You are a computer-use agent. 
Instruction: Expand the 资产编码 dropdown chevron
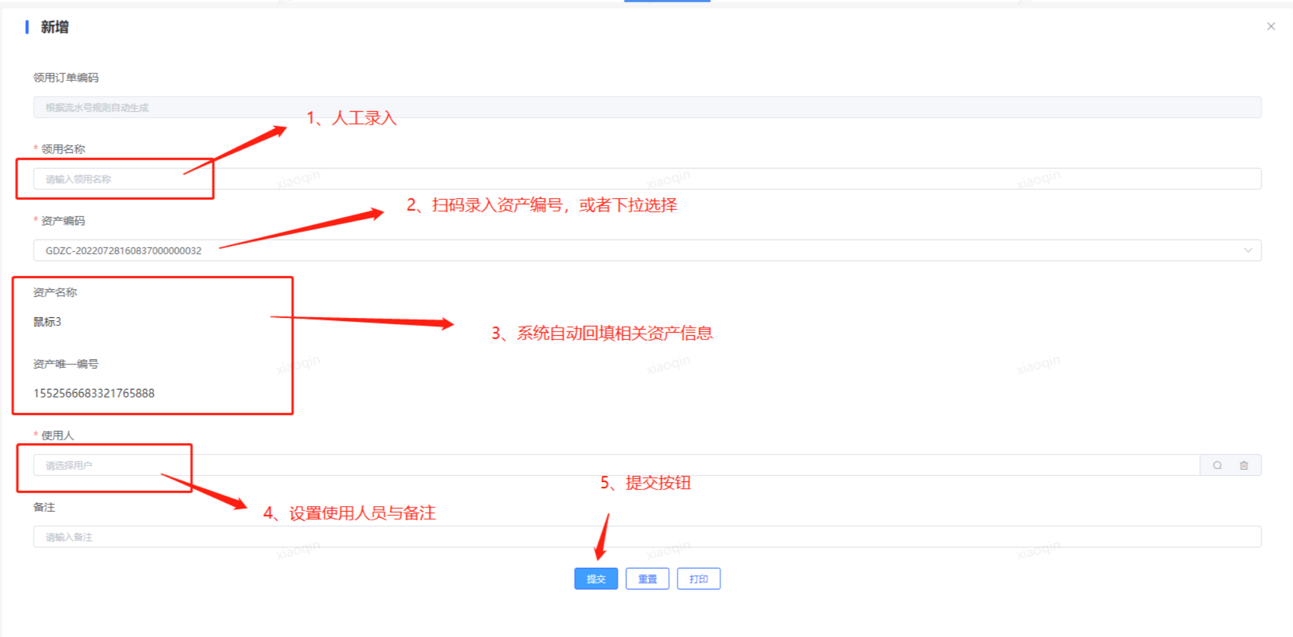click(1248, 251)
